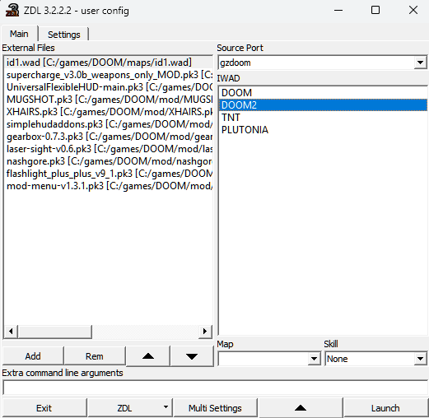Click the Add button
Image resolution: width=429 pixels, height=418 pixels.
pos(33,356)
